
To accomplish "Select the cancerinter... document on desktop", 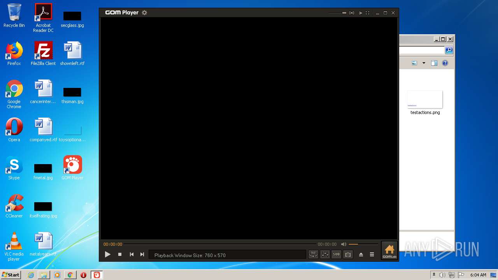I will pyautogui.click(x=43, y=92).
